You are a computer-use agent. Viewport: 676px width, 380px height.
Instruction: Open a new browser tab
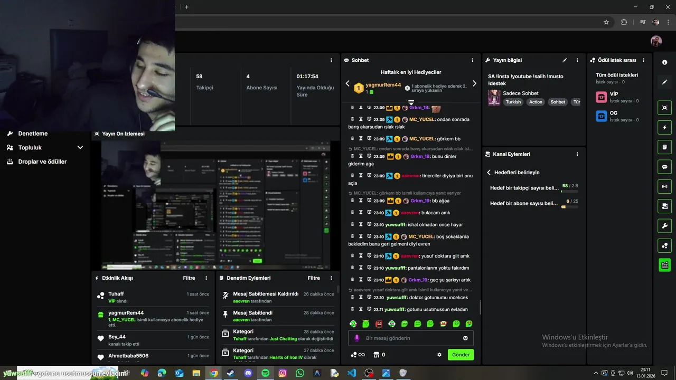186,7
